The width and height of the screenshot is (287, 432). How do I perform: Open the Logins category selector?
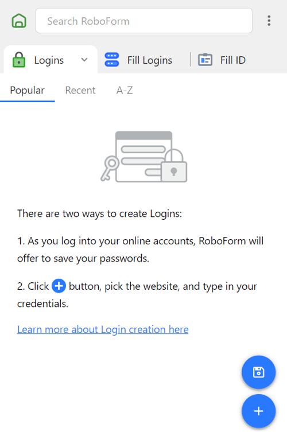point(51,60)
